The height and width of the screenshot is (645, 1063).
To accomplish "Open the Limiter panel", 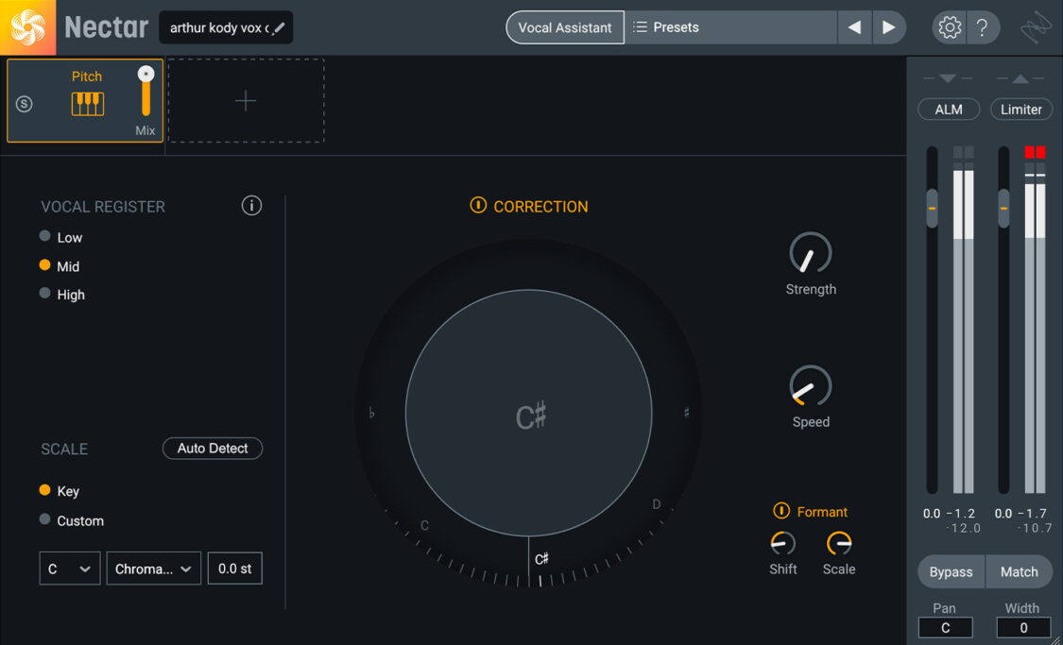I will point(1021,109).
